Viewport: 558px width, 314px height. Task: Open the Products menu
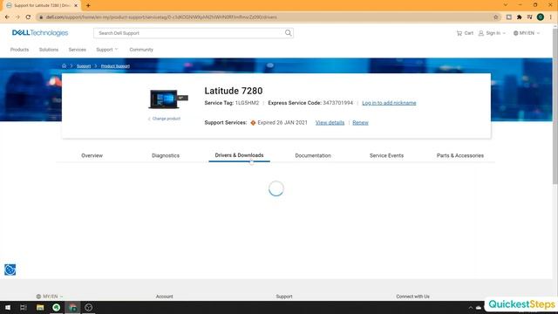tap(19, 50)
